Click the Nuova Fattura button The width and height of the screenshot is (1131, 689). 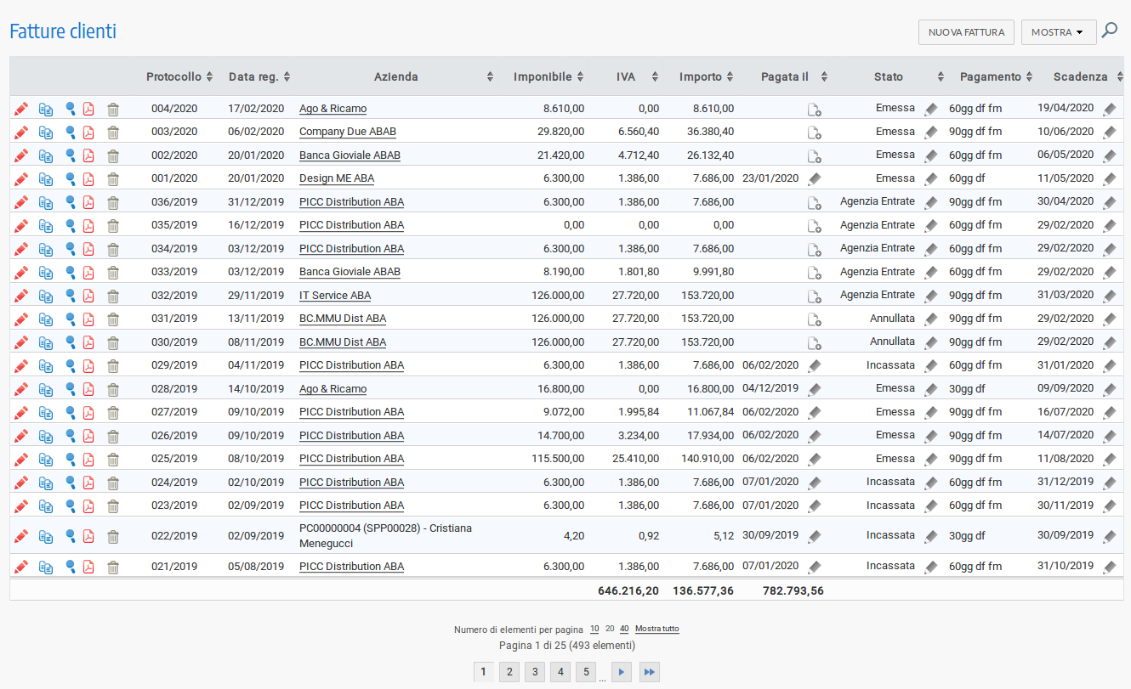click(967, 32)
